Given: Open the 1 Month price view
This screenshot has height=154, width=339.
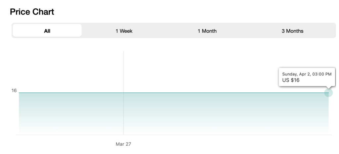Looking at the screenshot, I should (x=207, y=31).
